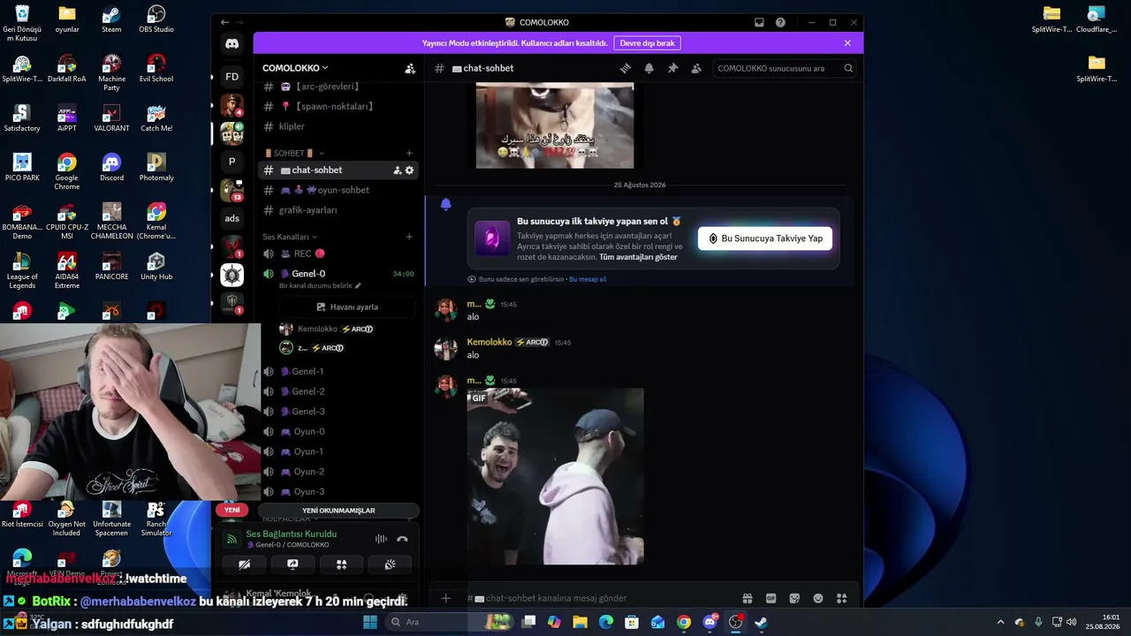The width and height of the screenshot is (1131, 636).
Task: Close the Streamer Mode purple banner
Action: point(847,43)
